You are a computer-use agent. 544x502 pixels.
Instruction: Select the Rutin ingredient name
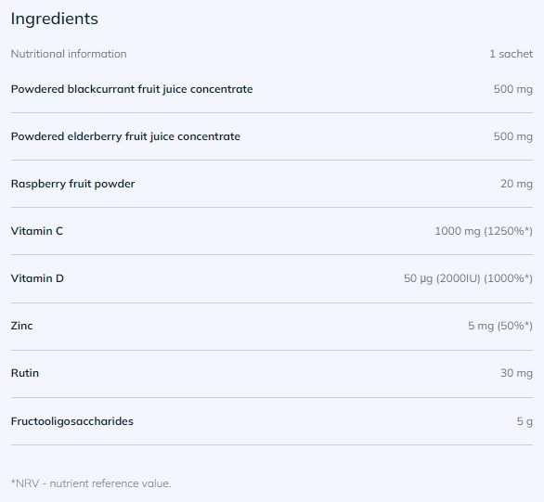25,373
